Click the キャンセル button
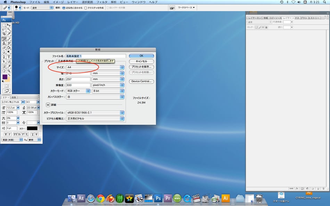The image size is (330, 206). click(x=141, y=61)
